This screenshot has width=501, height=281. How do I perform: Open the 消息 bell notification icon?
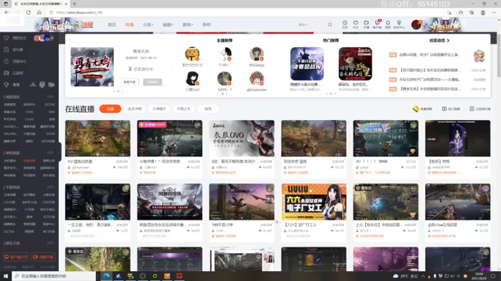[388, 24]
